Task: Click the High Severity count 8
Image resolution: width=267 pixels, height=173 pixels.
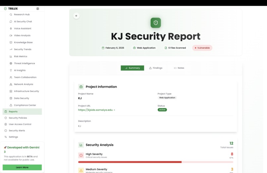Action: [232, 154]
